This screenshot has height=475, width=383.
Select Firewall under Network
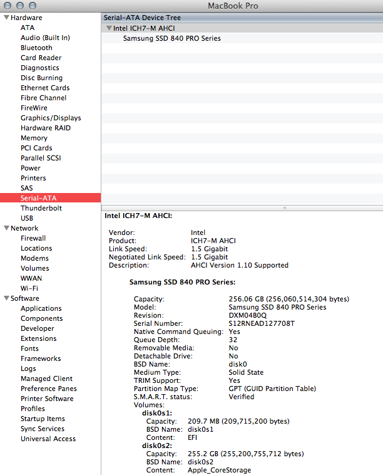pos(33,238)
